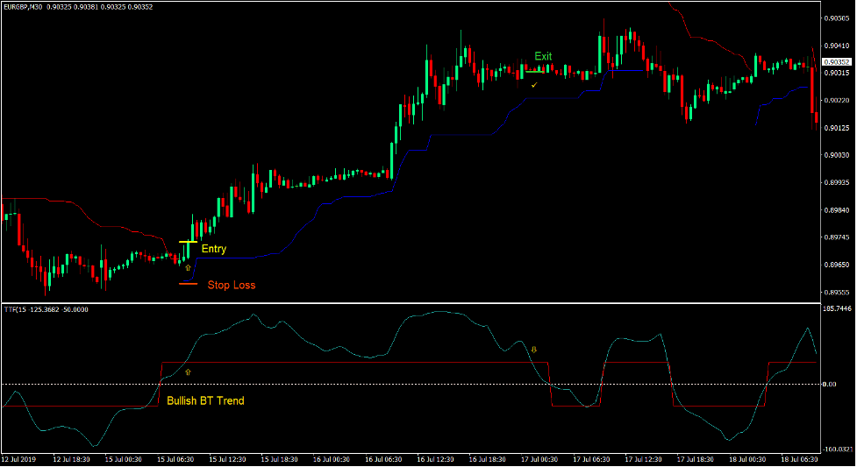The image size is (857, 467).
Task: Click the 0.90505 price scale label
Action: (x=838, y=18)
